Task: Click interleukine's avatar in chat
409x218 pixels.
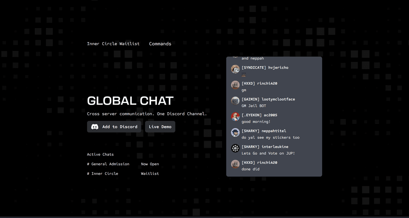Action: 235,148
